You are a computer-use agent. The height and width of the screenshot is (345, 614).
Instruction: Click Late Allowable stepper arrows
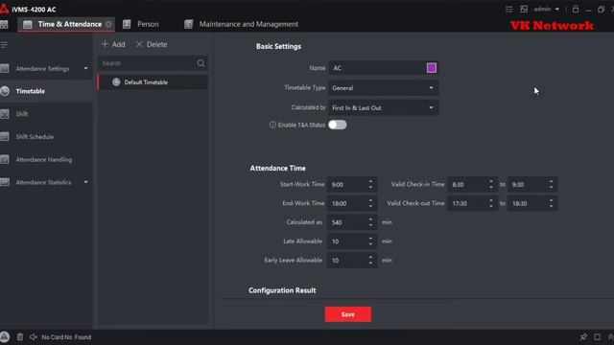pos(370,241)
